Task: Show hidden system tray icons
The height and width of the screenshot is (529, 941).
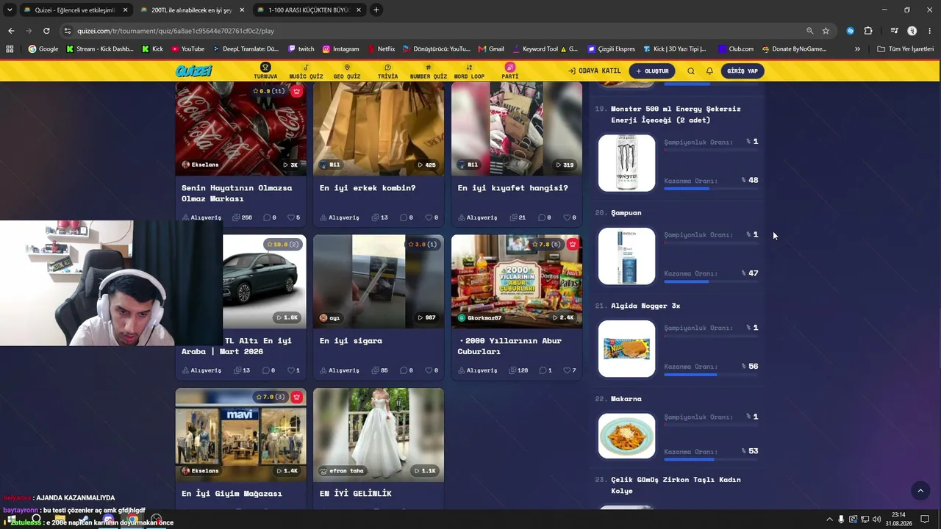Action: pos(829,519)
